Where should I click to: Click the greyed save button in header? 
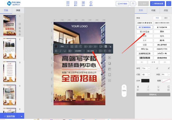click(x=143, y=4)
